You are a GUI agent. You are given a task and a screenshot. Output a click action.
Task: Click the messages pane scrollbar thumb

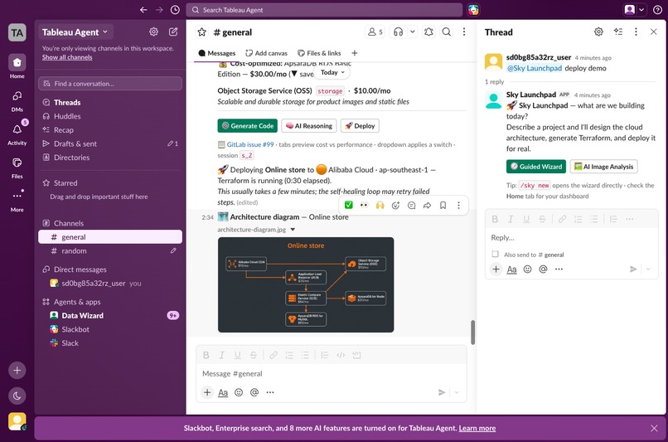pyautogui.click(x=472, y=332)
